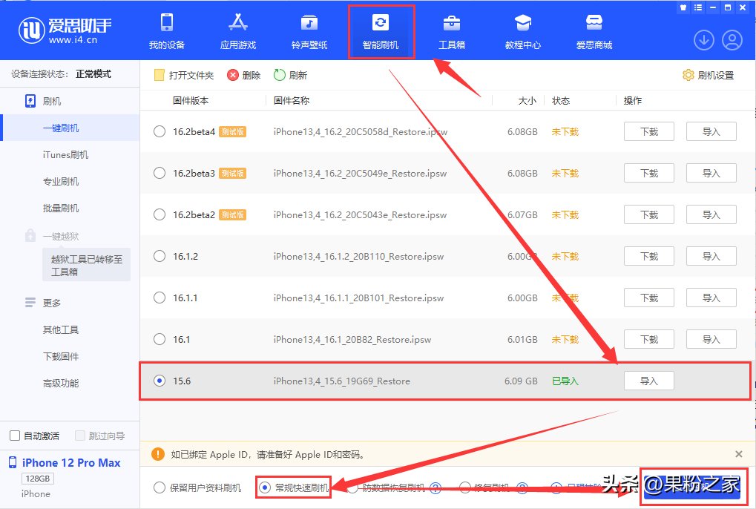756x509 pixels.
Task: Click 下载 for 16.1.2 firmware
Action: click(649, 256)
